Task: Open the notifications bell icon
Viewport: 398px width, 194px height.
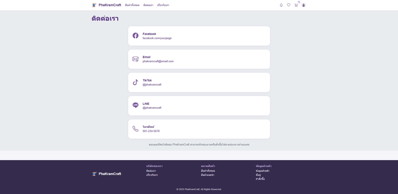Action: [x=281, y=5]
